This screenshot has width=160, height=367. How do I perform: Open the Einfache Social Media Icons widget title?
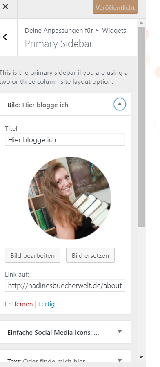coord(53,332)
